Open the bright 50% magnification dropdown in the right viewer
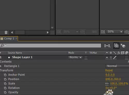129x95 pixels. 115,32
